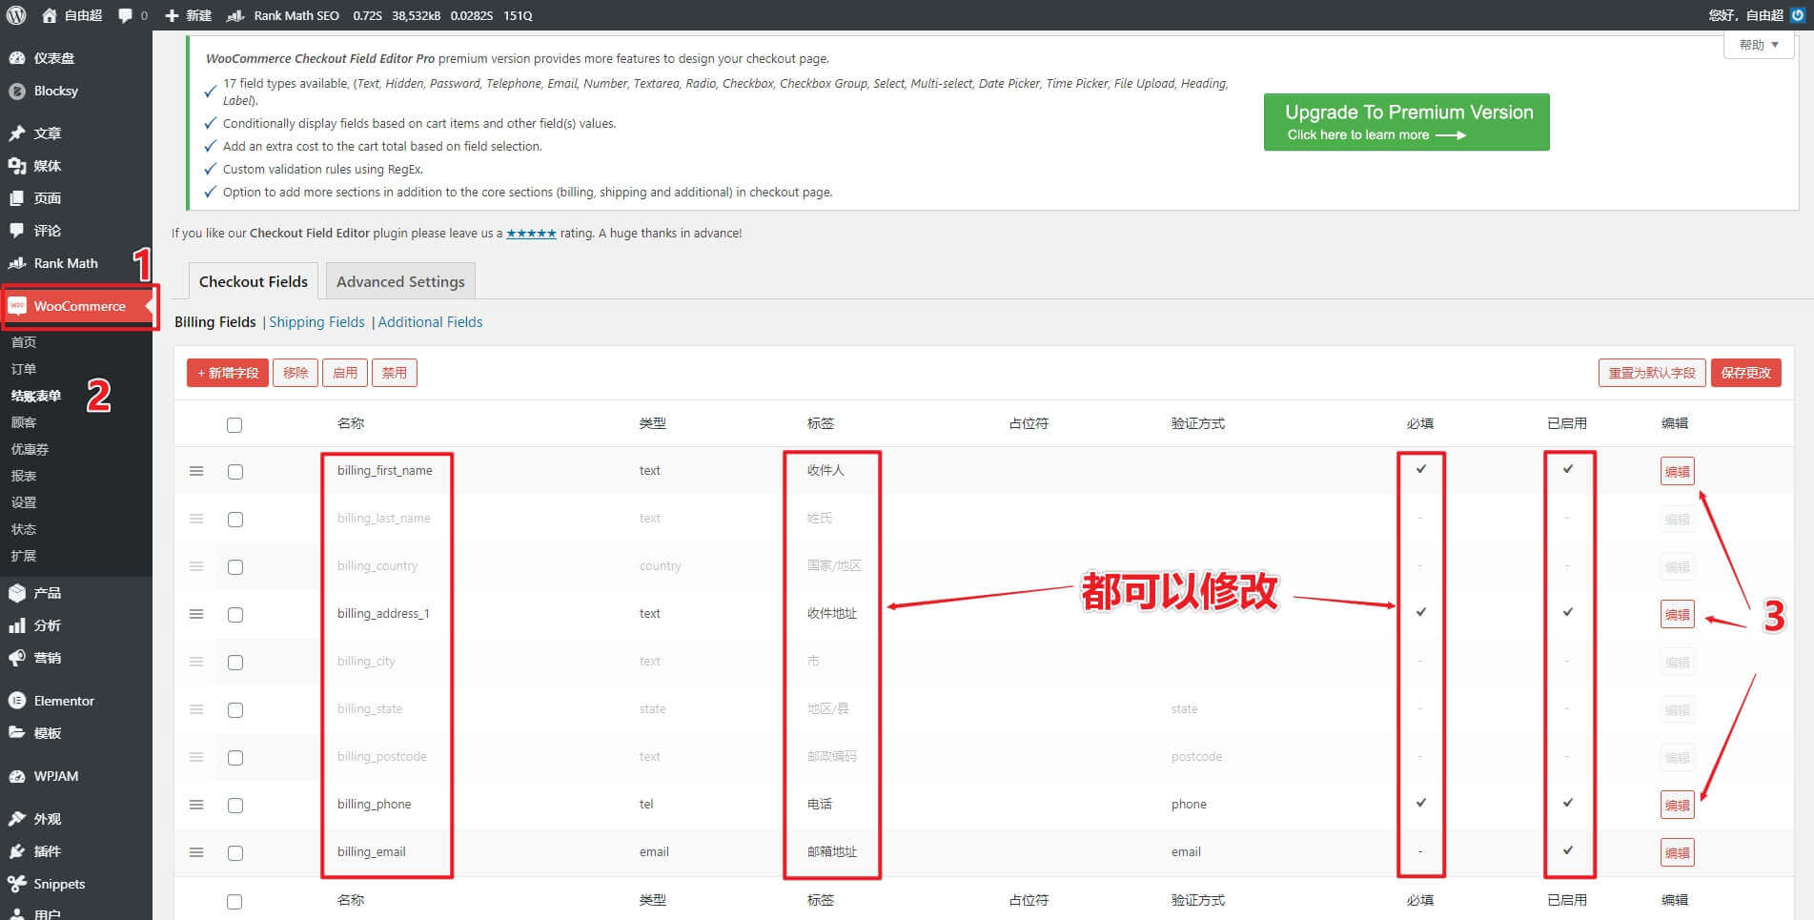1814x920 pixels.
Task: Click drag handle icon for billing_phone row
Action: tap(196, 805)
